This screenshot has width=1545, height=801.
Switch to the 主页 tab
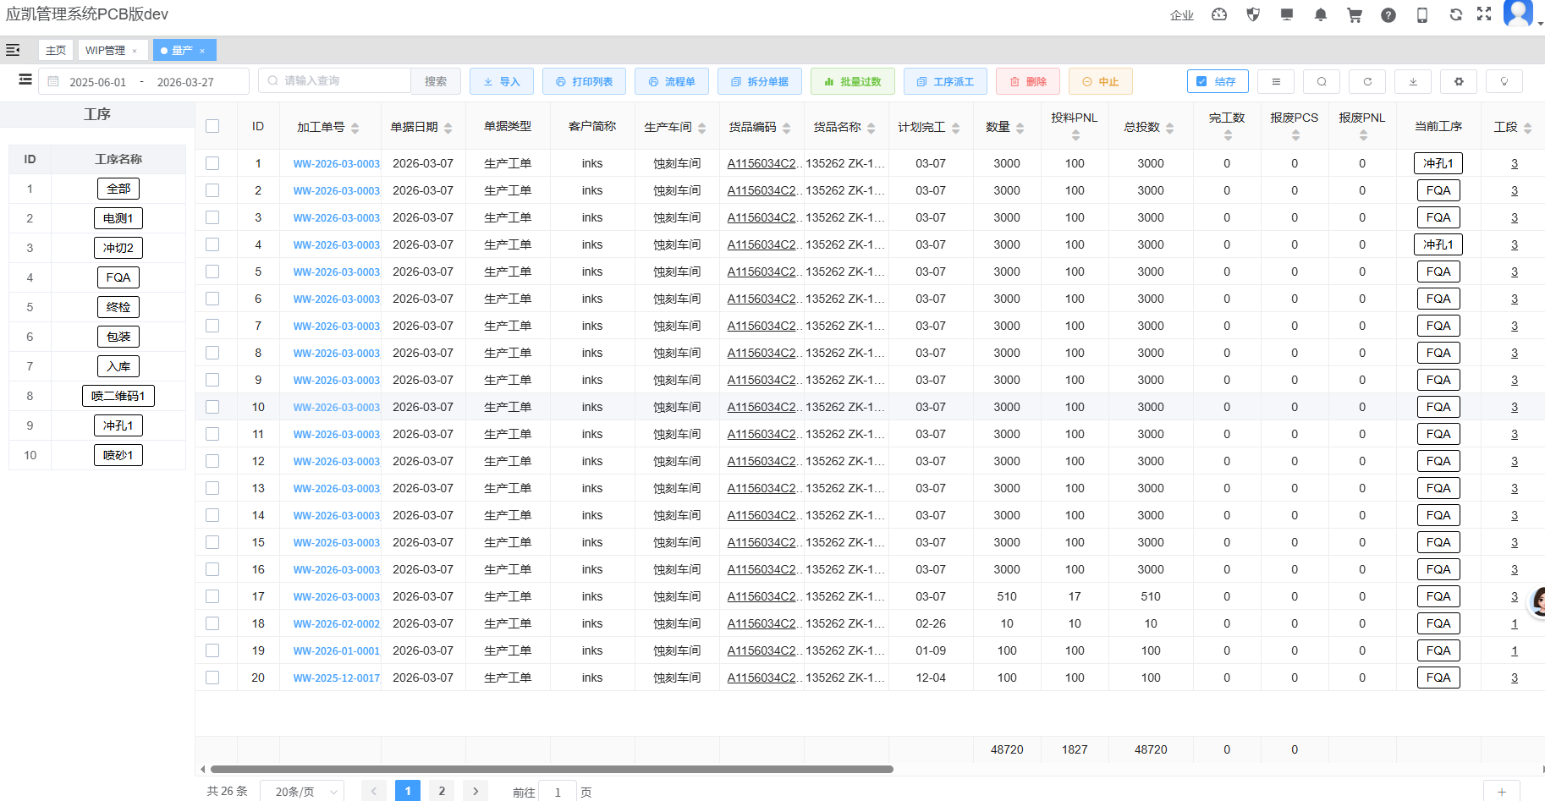pyautogui.click(x=56, y=51)
